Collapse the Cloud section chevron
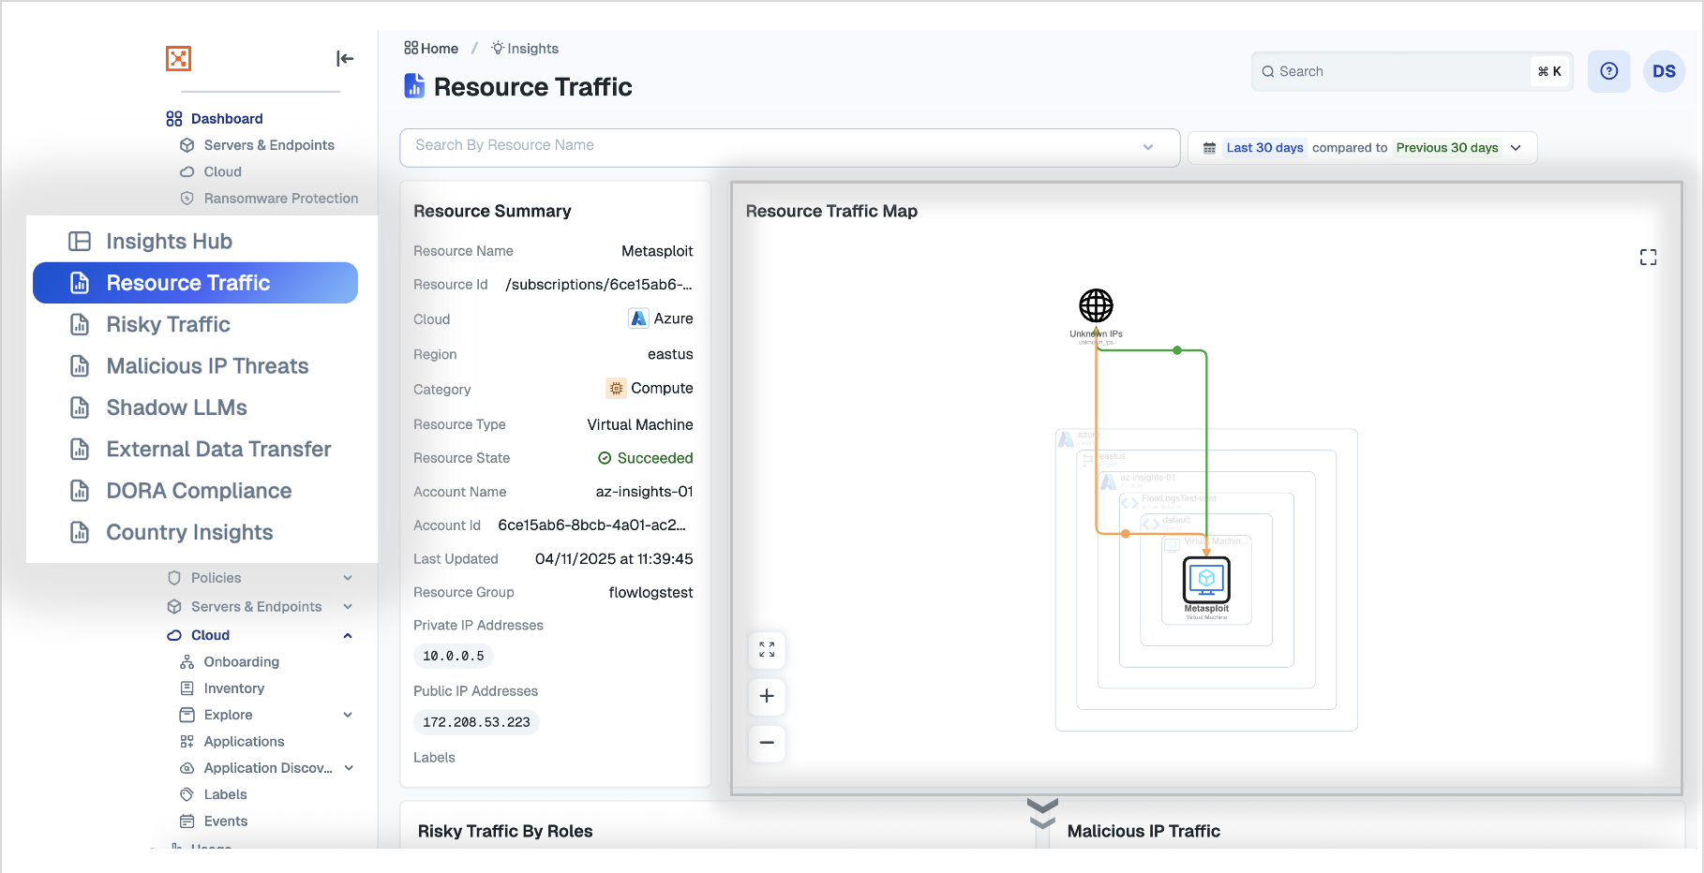The height and width of the screenshot is (873, 1704). coord(348,635)
